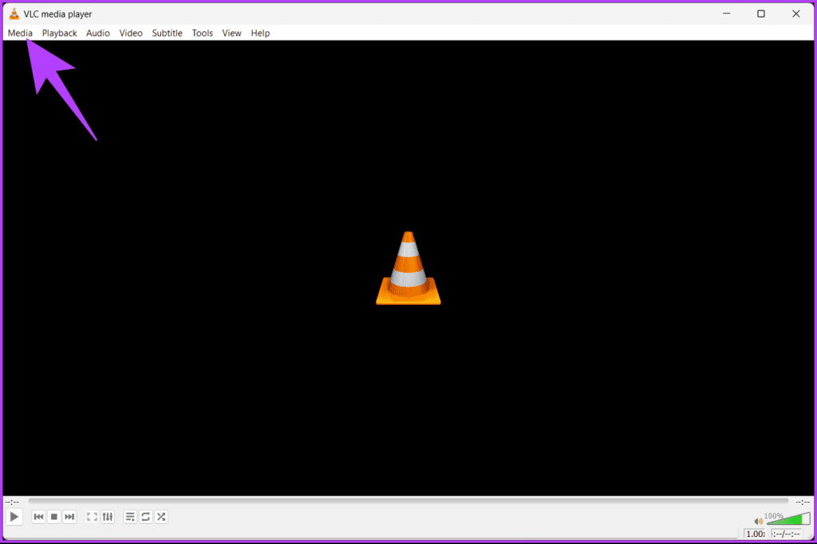Toggle random shuffle playback

[161, 517]
